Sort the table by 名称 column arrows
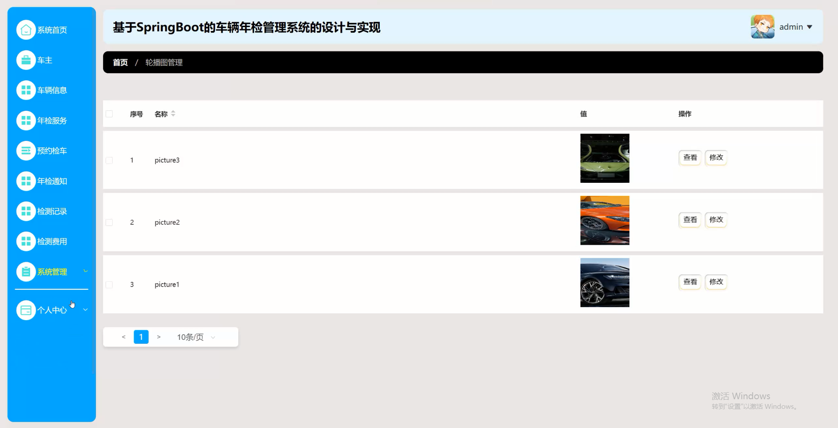Screen dimensions: 838x428 point(173,113)
